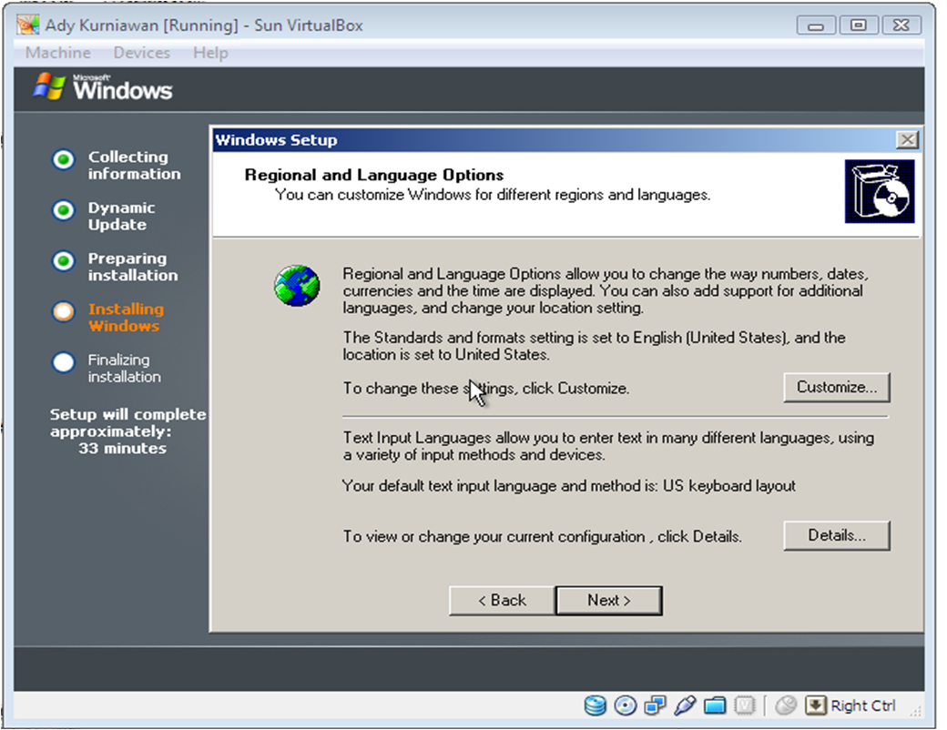The image size is (947, 730).
Task: Click the Finalizing installation step indicator
Action: pyautogui.click(x=64, y=362)
